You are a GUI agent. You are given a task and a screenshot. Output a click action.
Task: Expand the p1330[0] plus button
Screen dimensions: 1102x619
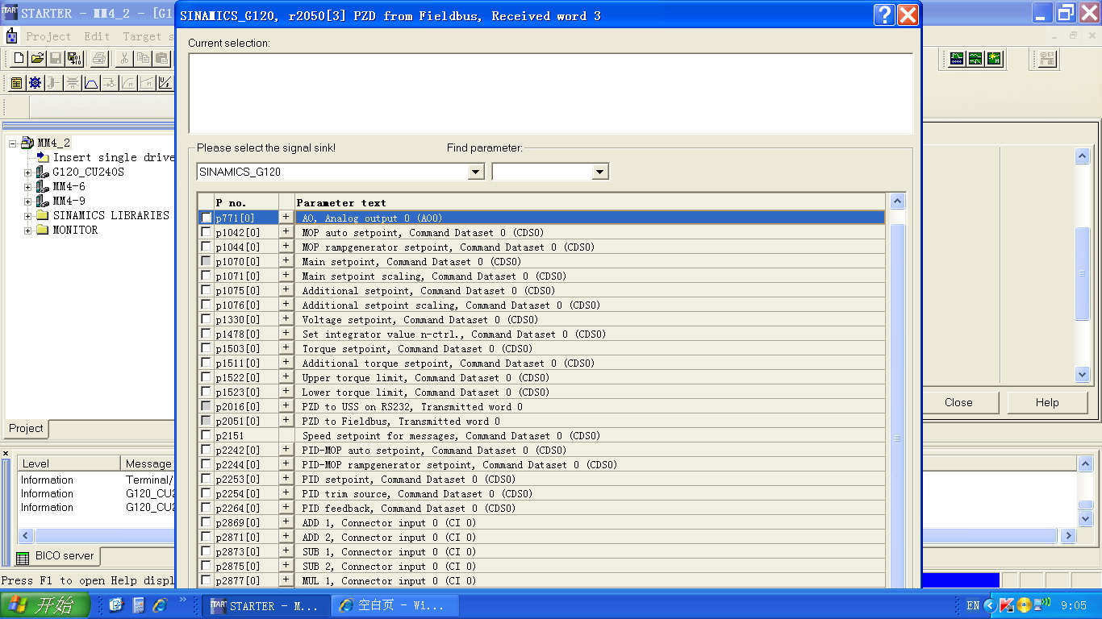(286, 319)
